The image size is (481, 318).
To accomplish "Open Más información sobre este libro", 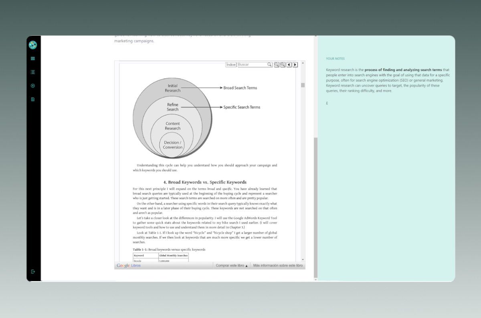I will coord(278,266).
